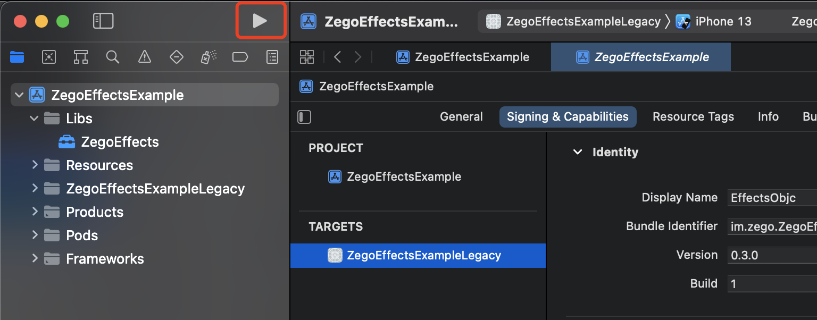Toggle the project and targets list panel
The height and width of the screenshot is (320, 817).
pos(304,117)
